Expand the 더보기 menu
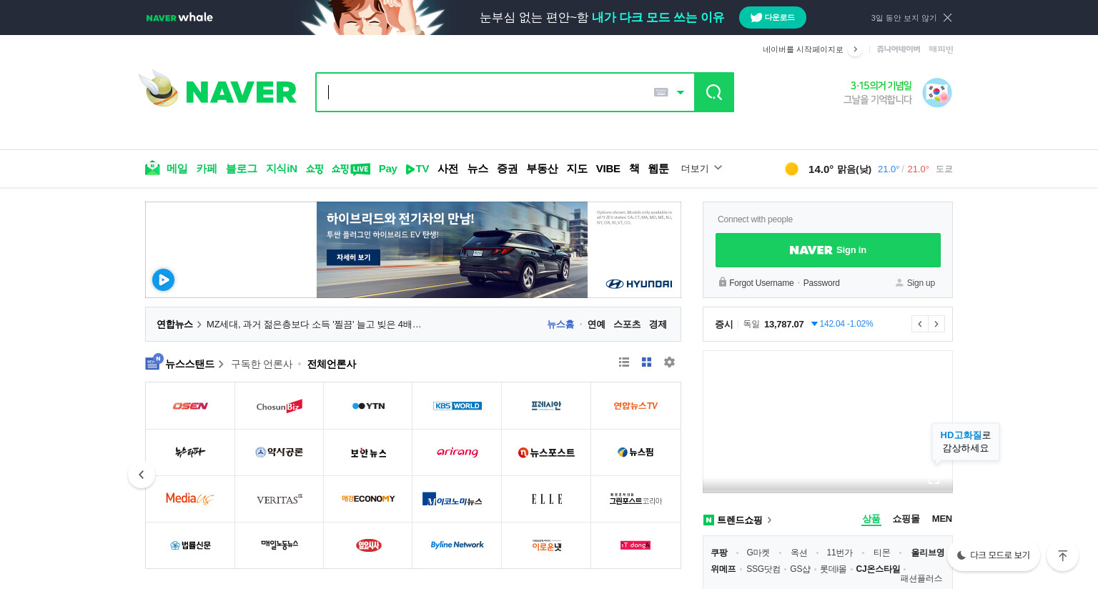The width and height of the screenshot is (1098, 589). point(701,169)
